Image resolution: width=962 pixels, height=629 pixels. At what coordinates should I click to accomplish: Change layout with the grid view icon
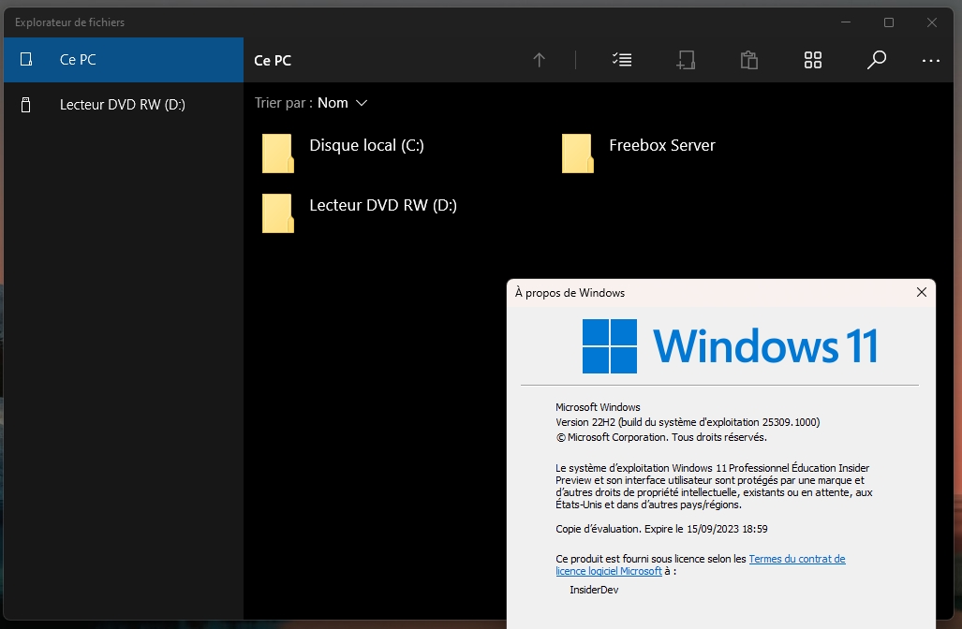(x=813, y=60)
